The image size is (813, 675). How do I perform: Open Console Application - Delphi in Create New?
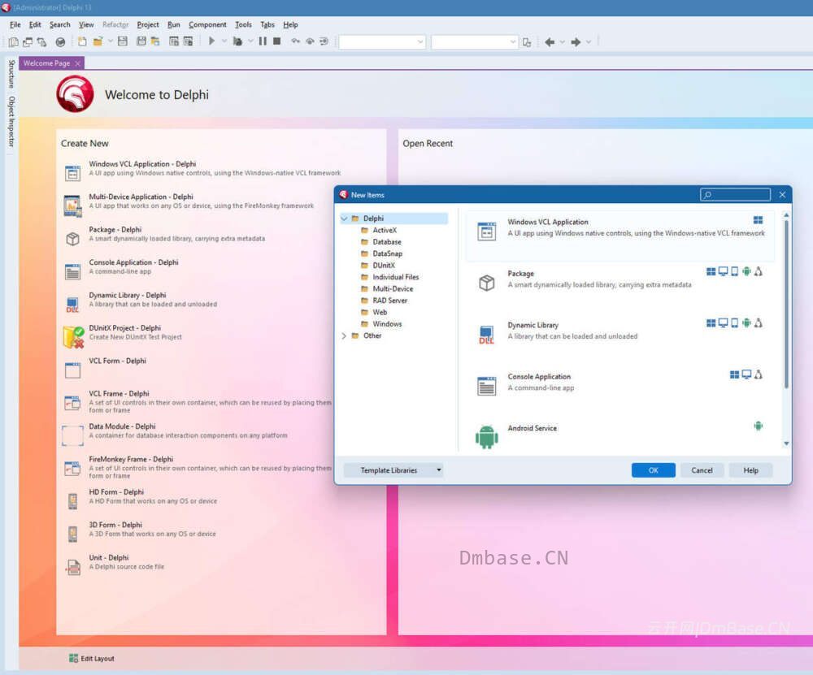(133, 262)
